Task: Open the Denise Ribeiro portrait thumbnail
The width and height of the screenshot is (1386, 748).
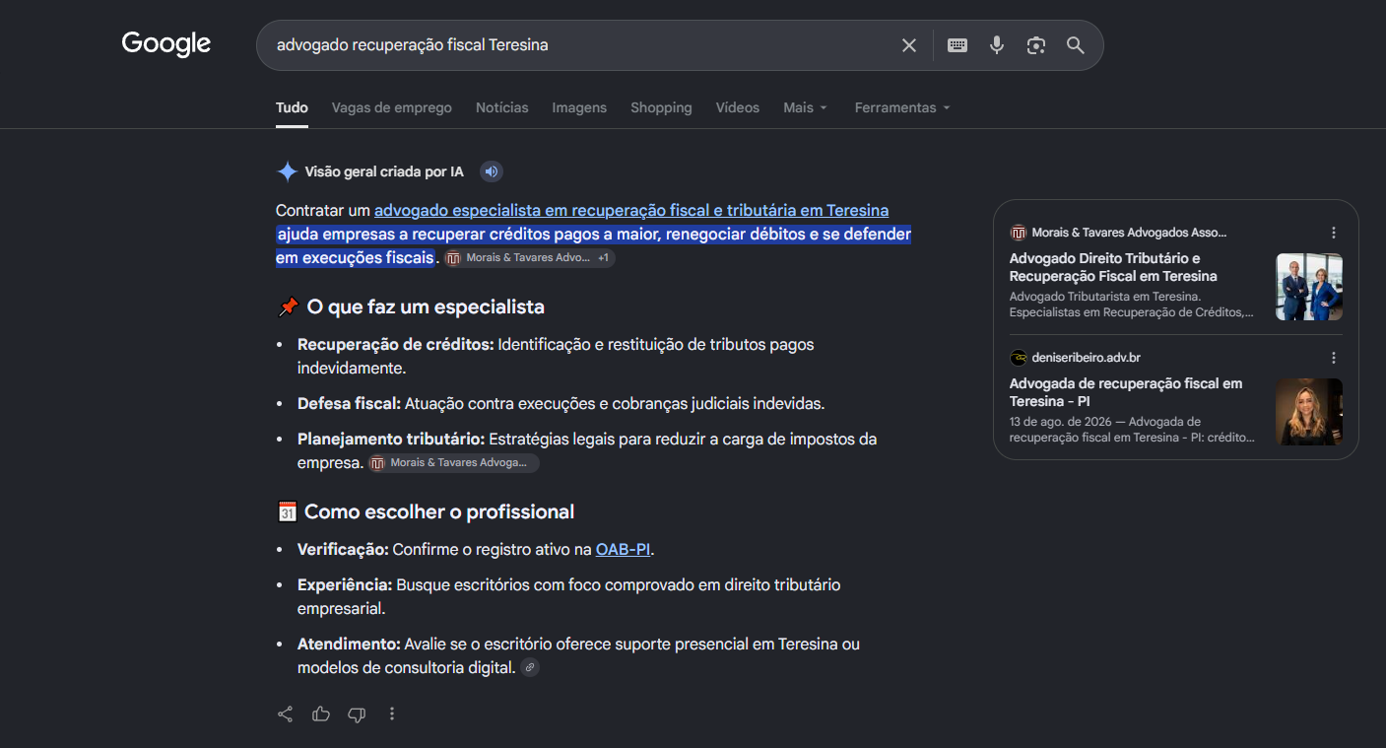Action: click(x=1309, y=412)
